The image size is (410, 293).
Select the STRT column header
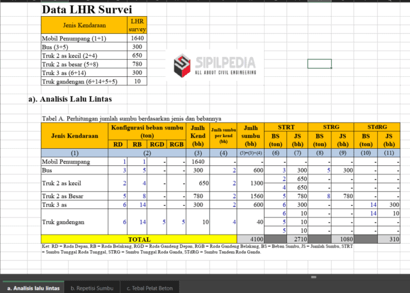(286, 126)
